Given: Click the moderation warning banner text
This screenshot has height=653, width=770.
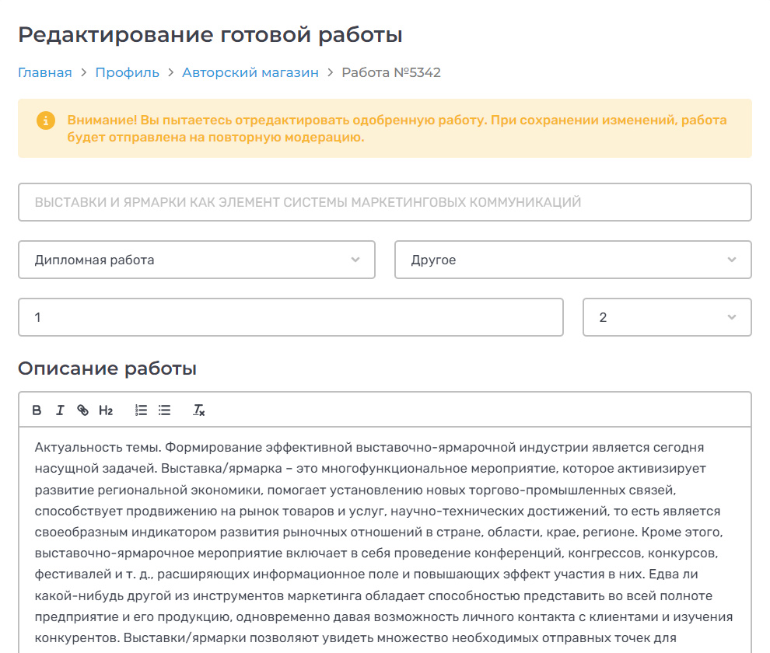Looking at the screenshot, I should pyautogui.click(x=397, y=129).
